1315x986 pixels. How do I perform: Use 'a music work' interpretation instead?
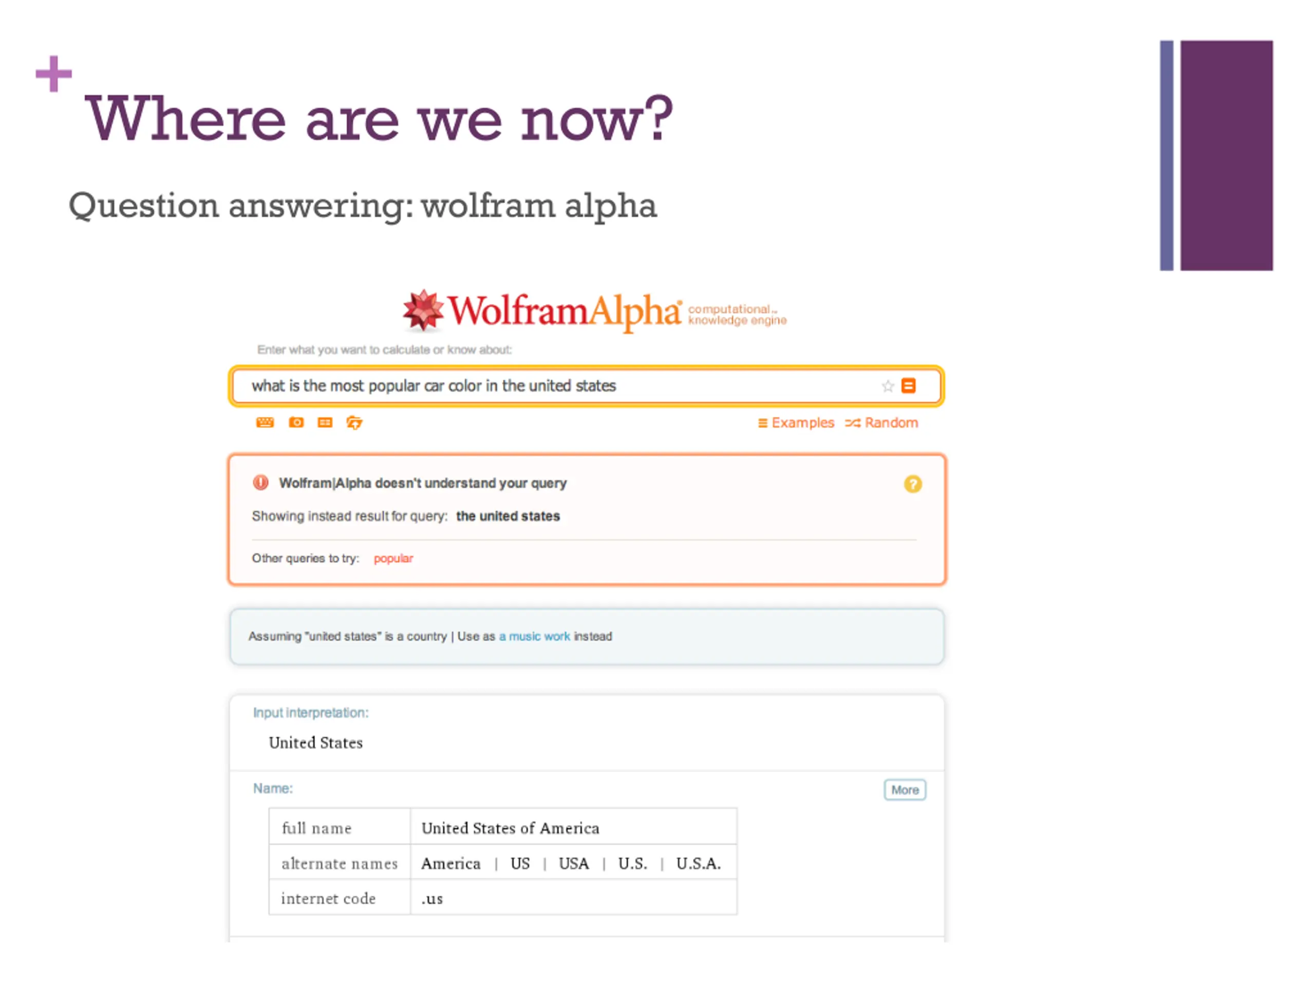click(x=534, y=636)
